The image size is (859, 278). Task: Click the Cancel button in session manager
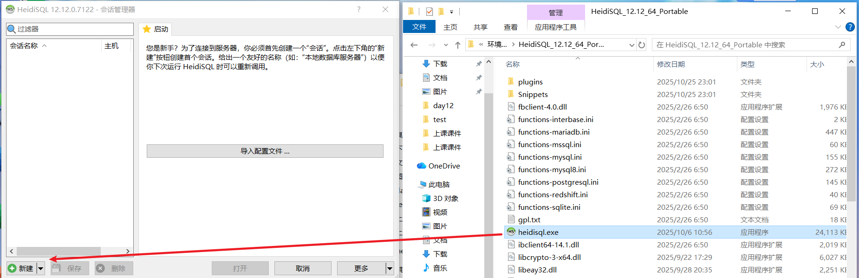(x=303, y=268)
